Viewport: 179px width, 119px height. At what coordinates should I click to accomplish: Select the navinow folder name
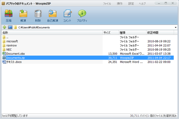12,45
